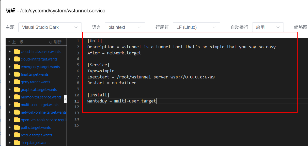This screenshot has height=146, width=308.
Task: Select the graphical.target.wants folder
Action: click(39, 90)
